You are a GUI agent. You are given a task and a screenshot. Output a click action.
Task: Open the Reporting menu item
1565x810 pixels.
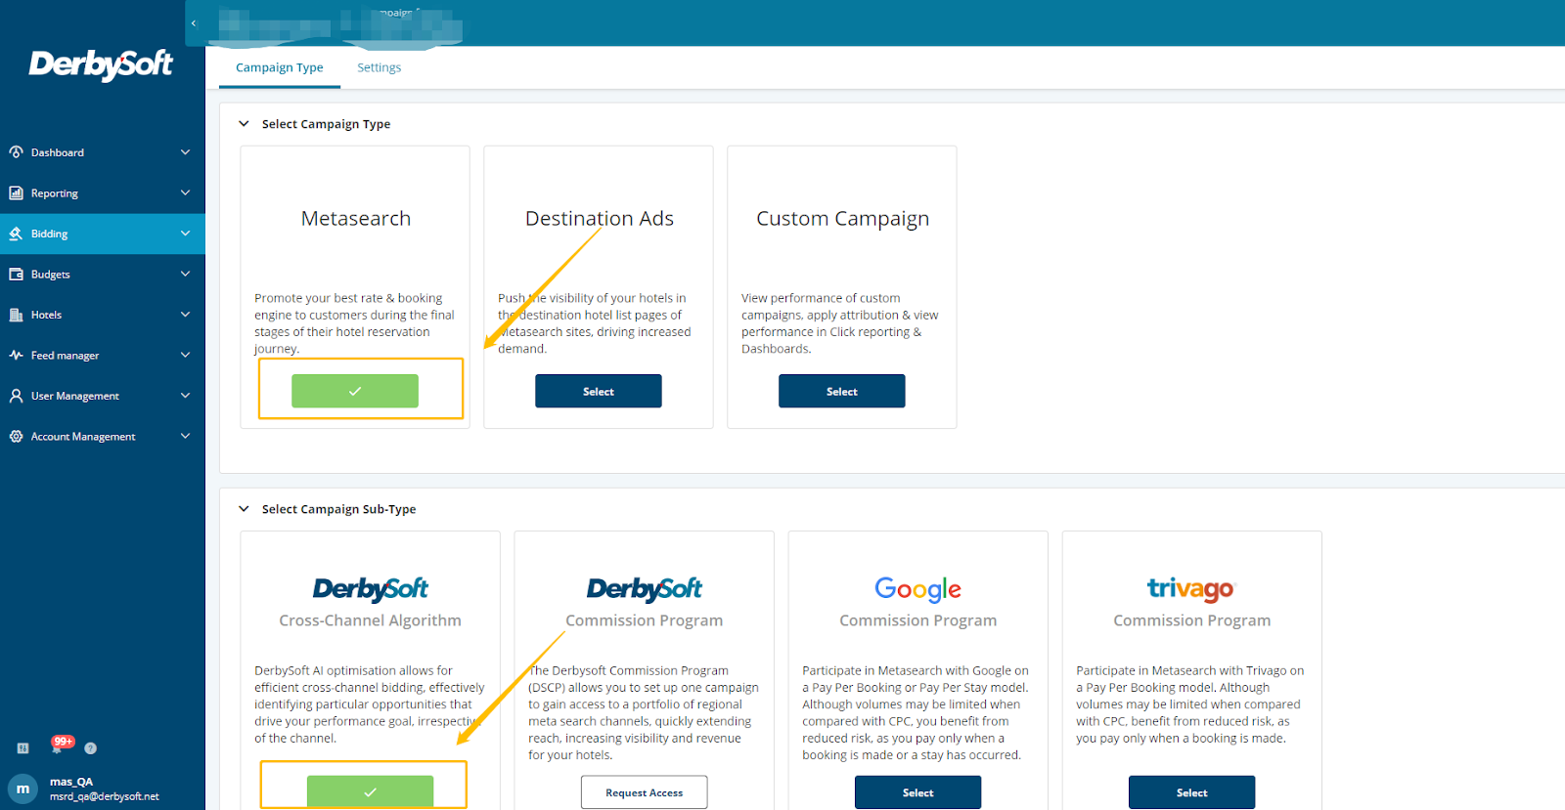103,193
